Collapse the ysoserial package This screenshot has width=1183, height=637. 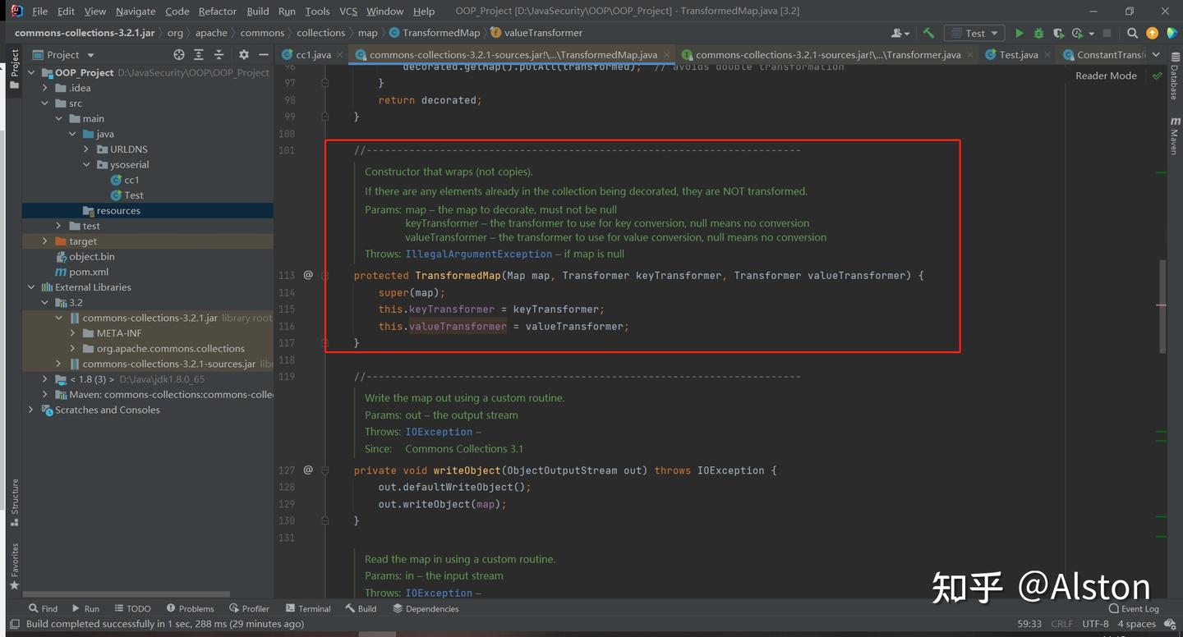coord(86,164)
